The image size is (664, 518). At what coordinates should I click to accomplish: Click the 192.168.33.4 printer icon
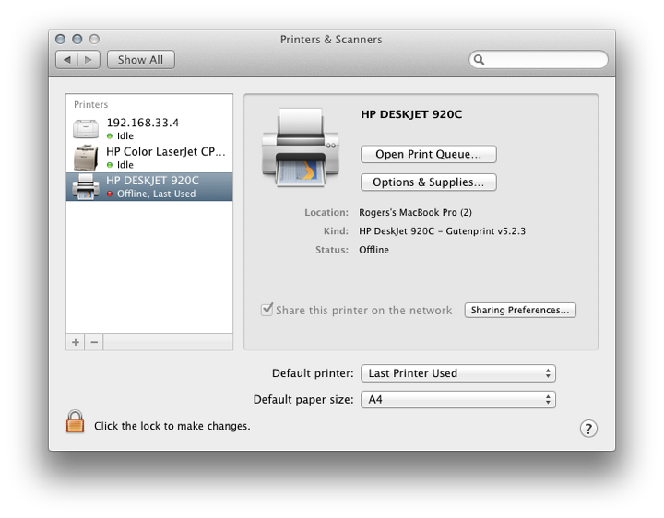[x=86, y=129]
